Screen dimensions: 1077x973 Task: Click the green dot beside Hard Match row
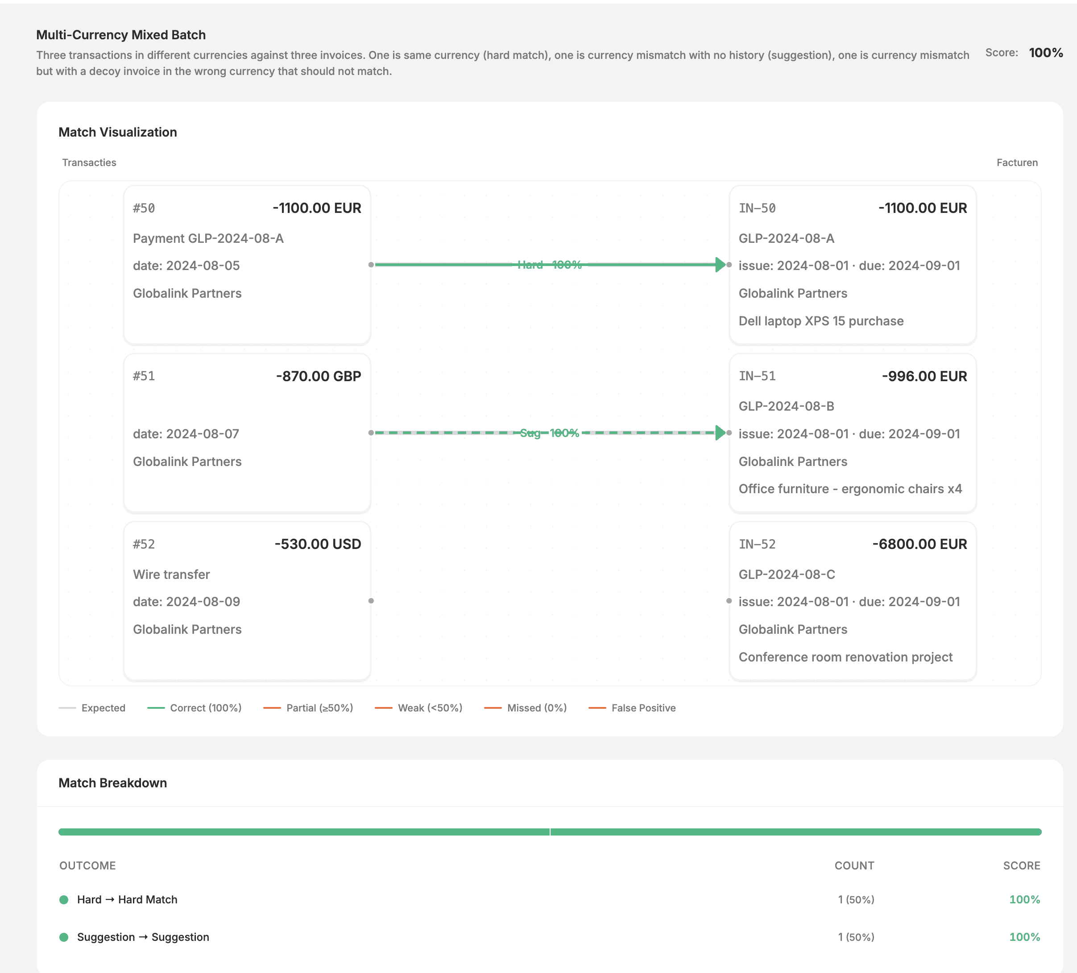coord(64,899)
